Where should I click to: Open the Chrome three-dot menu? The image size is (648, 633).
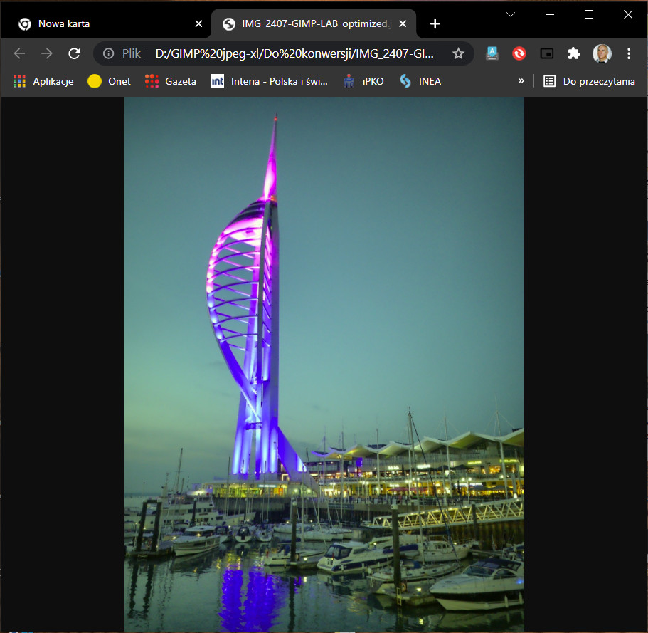(x=629, y=53)
